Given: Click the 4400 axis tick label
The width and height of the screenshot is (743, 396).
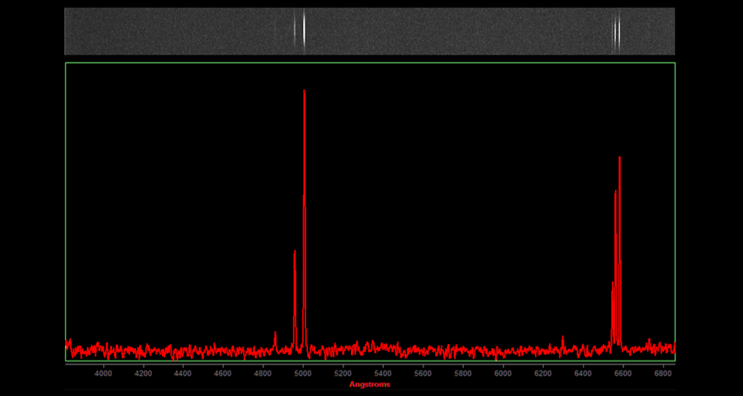Looking at the screenshot, I should pos(183,374).
